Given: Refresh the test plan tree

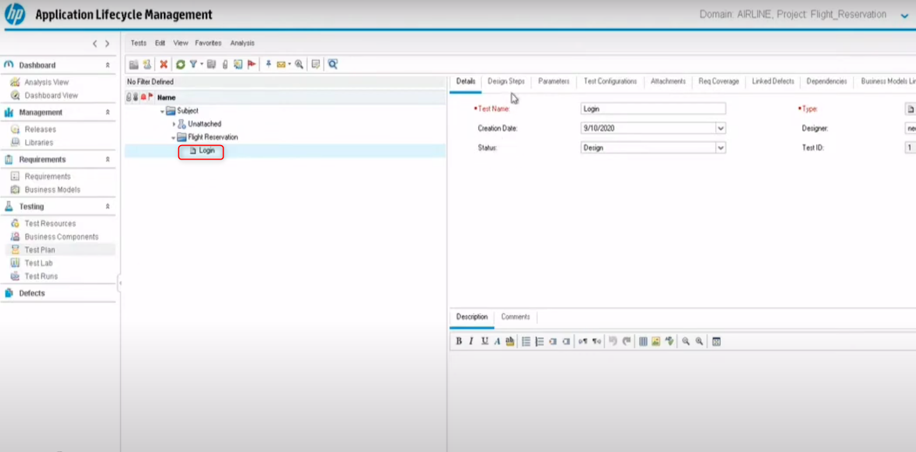Looking at the screenshot, I should click(180, 64).
